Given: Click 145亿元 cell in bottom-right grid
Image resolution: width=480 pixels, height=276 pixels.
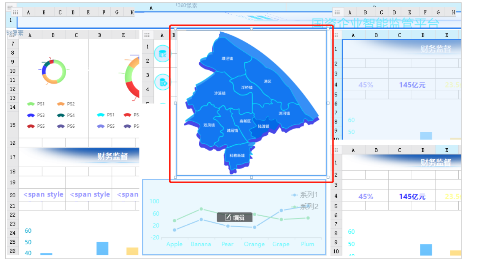Looking at the screenshot, I should (412, 197).
